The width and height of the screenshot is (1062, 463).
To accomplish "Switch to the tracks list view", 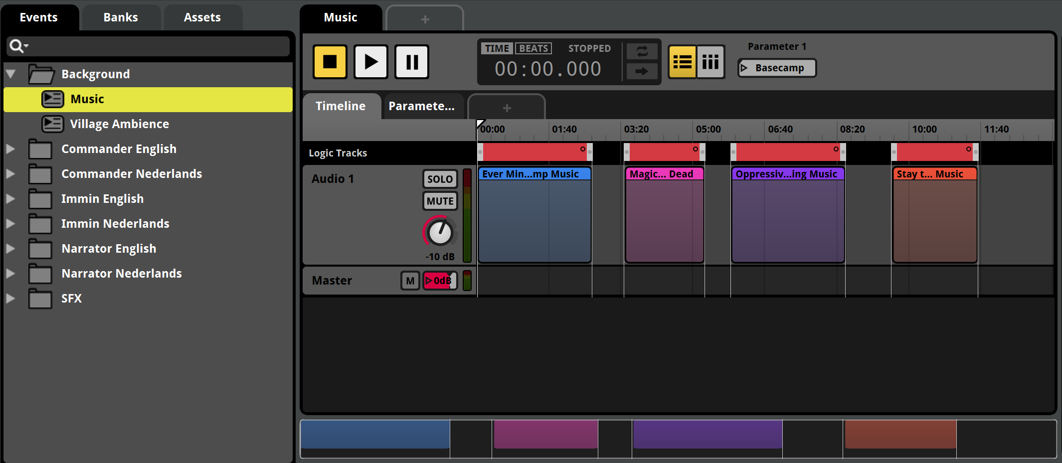I will point(682,62).
